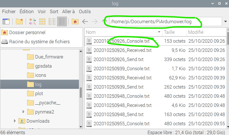Image resolution: width=229 pixels, height=135 pixels.
Task: Switch to icon view mode
Action: point(42,21)
